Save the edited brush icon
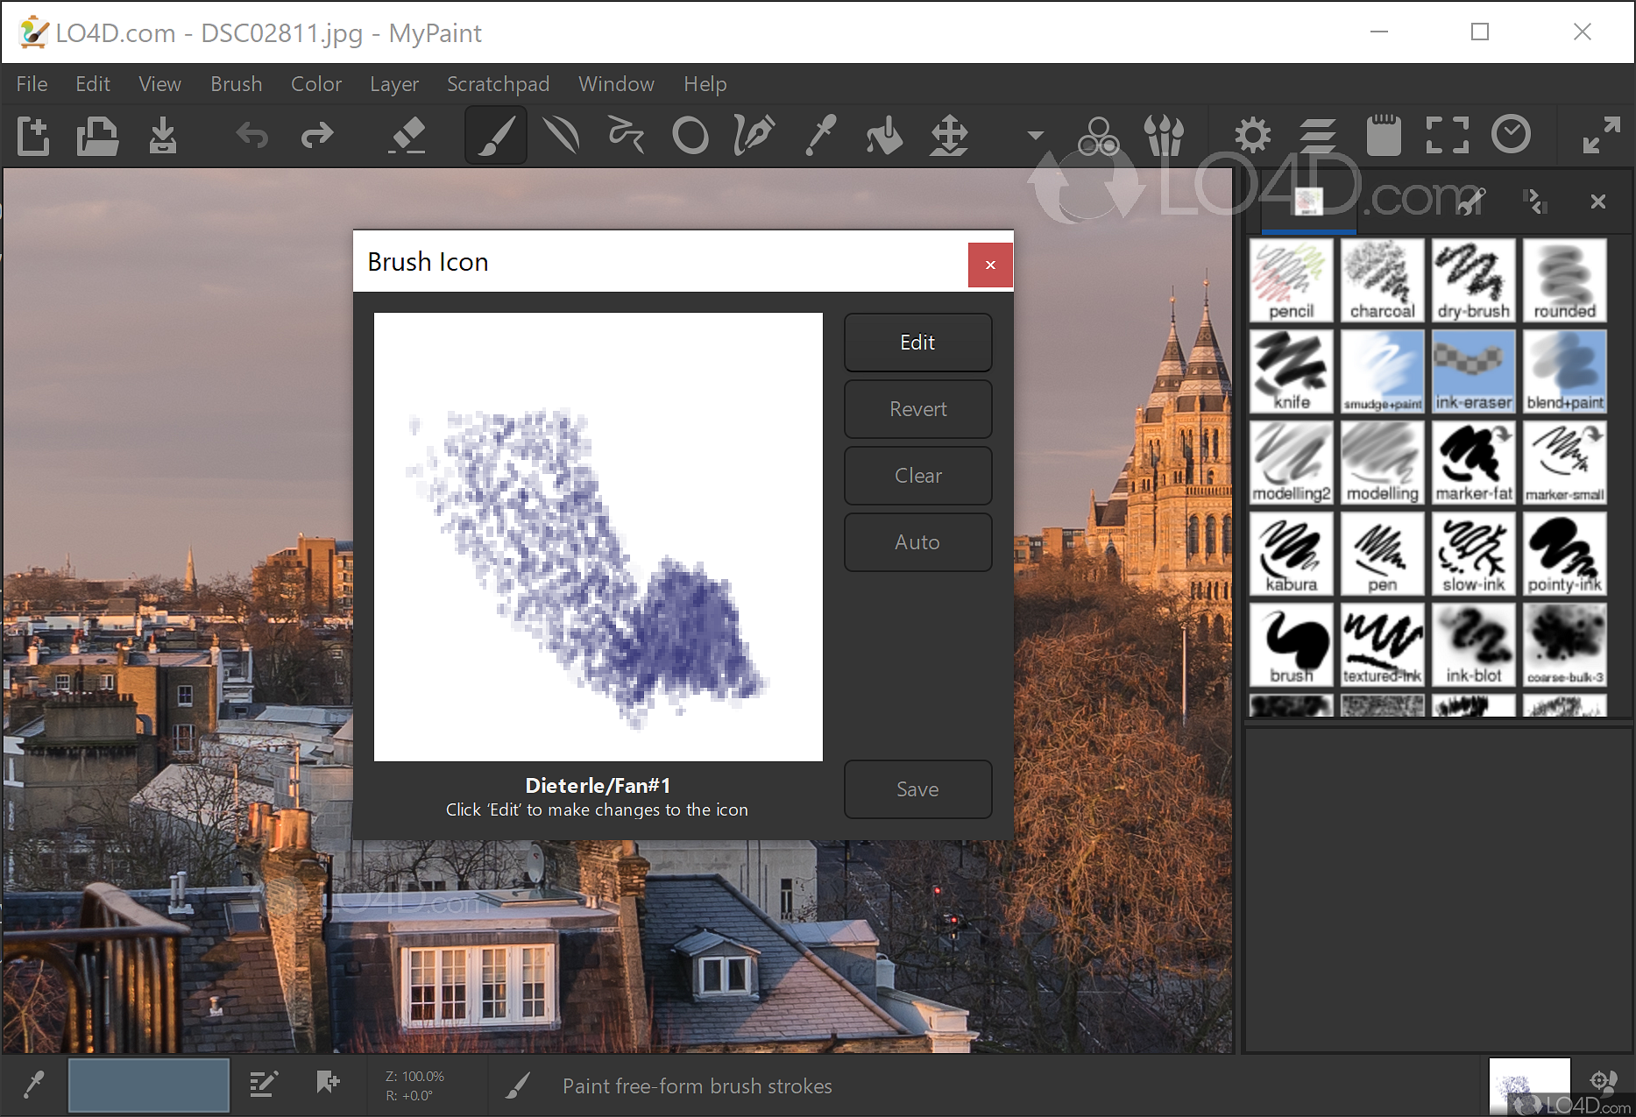The image size is (1636, 1117). point(917,788)
